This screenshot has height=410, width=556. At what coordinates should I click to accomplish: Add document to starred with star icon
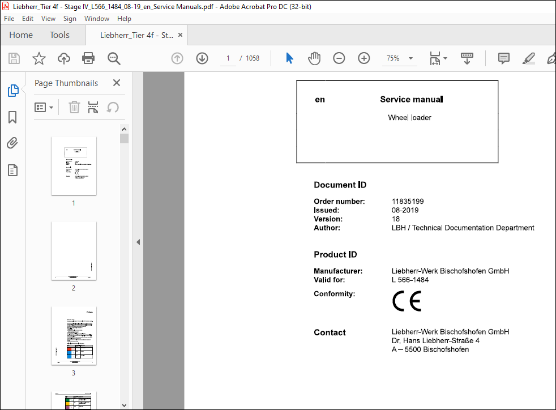(39, 58)
